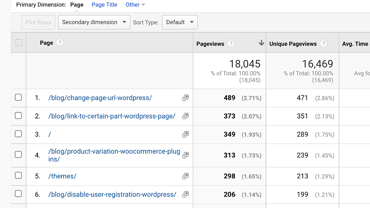The width and height of the screenshot is (370, 208).
Task: Open /themes/ page external link icon
Action: 185,176
